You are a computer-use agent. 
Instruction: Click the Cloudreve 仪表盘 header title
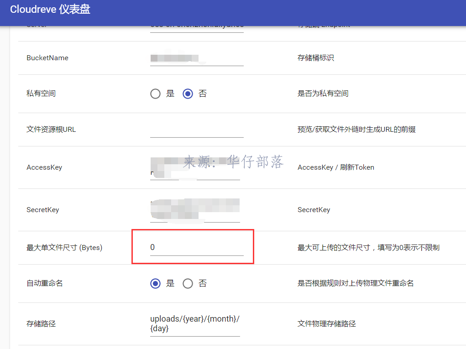coord(50,10)
